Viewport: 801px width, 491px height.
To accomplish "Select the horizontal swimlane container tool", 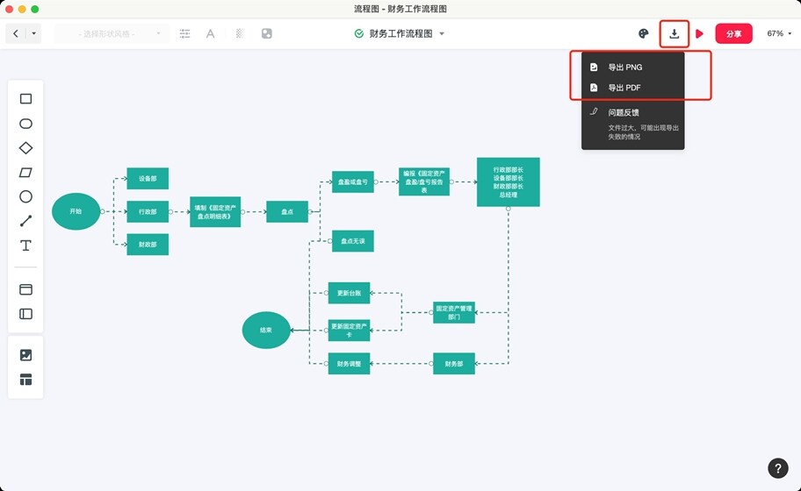I will [25, 289].
